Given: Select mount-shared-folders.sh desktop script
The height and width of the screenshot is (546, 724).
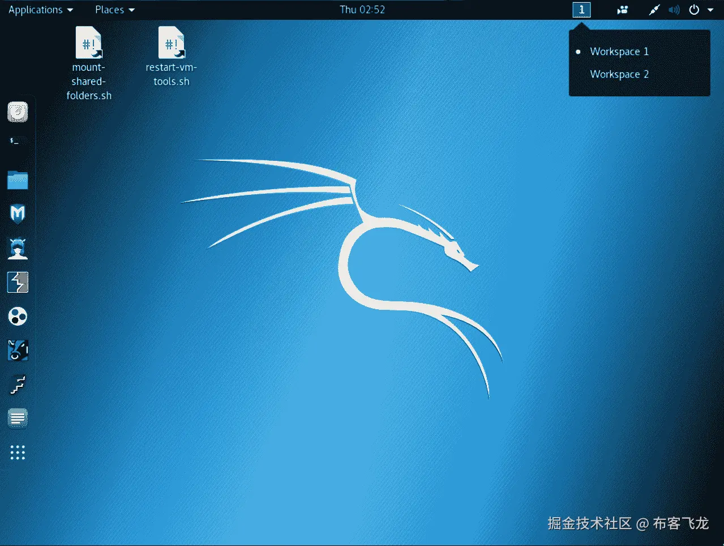Looking at the screenshot, I should pos(89,63).
